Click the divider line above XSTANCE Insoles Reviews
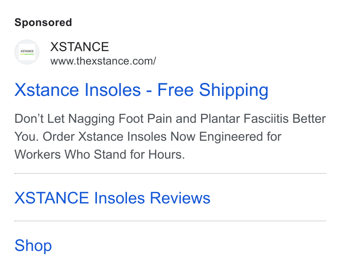 pyautogui.click(x=170, y=173)
